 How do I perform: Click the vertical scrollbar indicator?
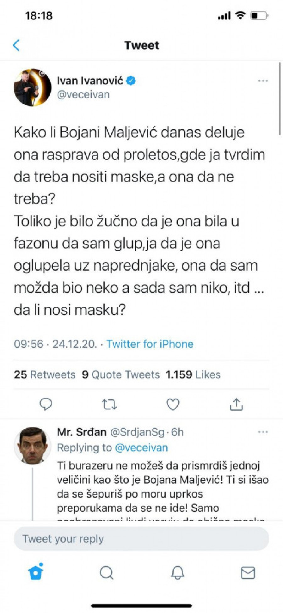click(280, 99)
